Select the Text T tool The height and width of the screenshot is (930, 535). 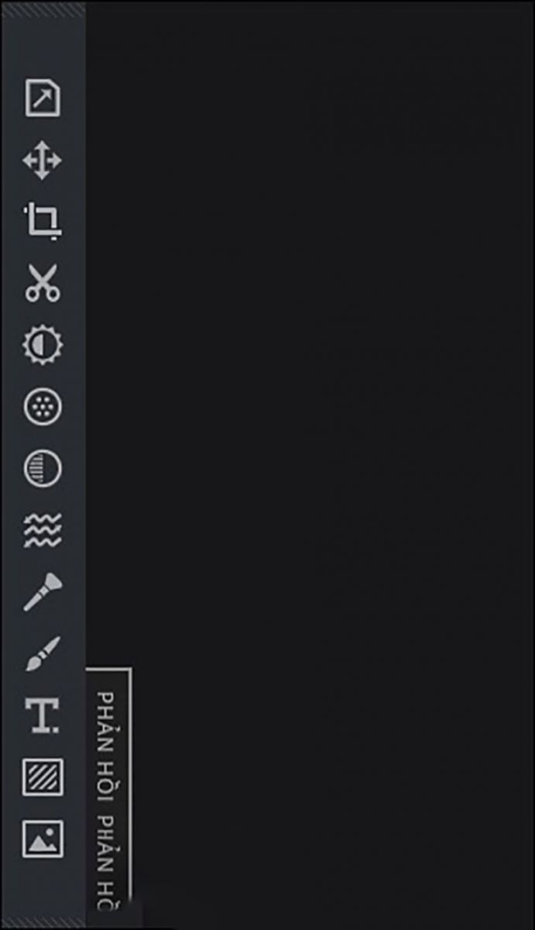point(43,715)
